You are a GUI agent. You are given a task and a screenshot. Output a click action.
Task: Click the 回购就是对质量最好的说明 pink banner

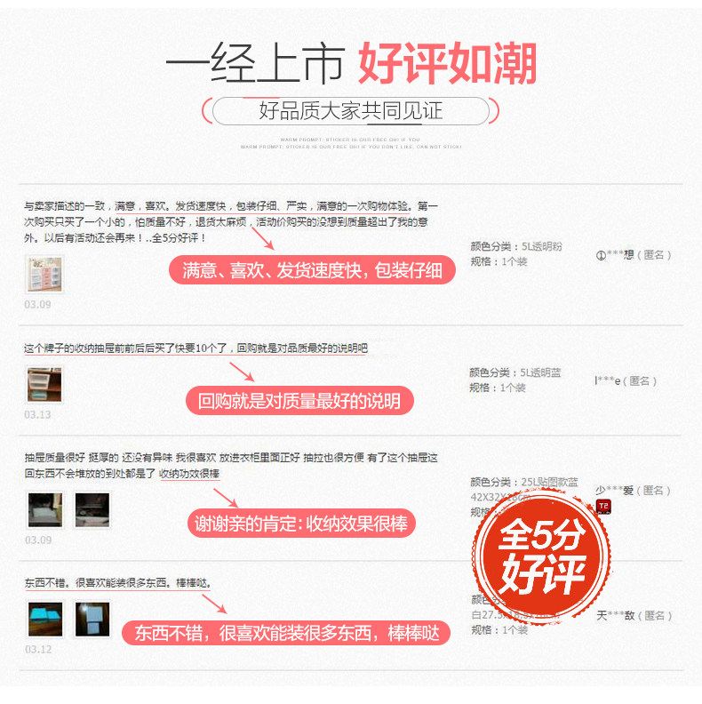coord(299,401)
